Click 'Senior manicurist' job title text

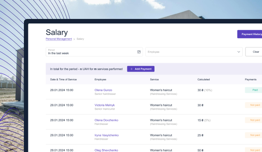coord(105,109)
